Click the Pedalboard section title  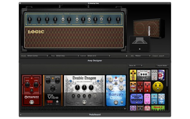(95, 114)
